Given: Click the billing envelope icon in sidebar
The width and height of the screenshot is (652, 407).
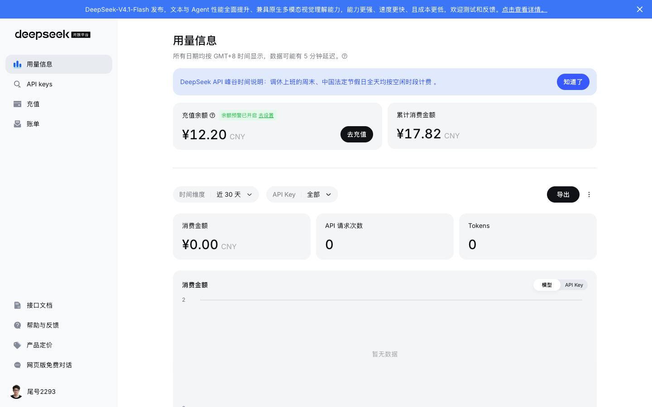Looking at the screenshot, I should click(17, 124).
